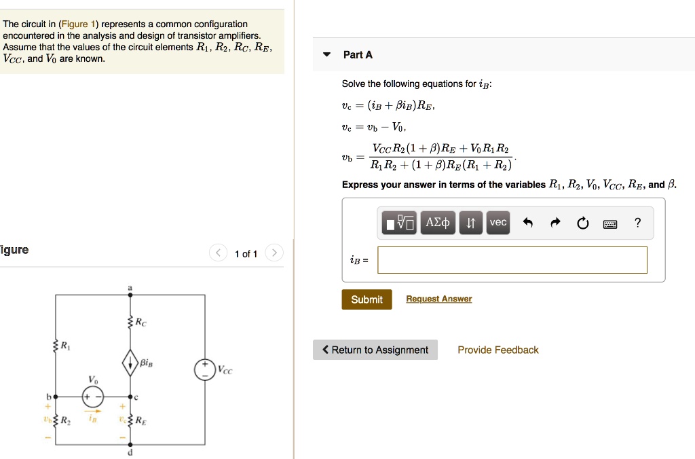Submit the answer for Part A
Viewport: 695px width, 459px height.
[x=367, y=299]
